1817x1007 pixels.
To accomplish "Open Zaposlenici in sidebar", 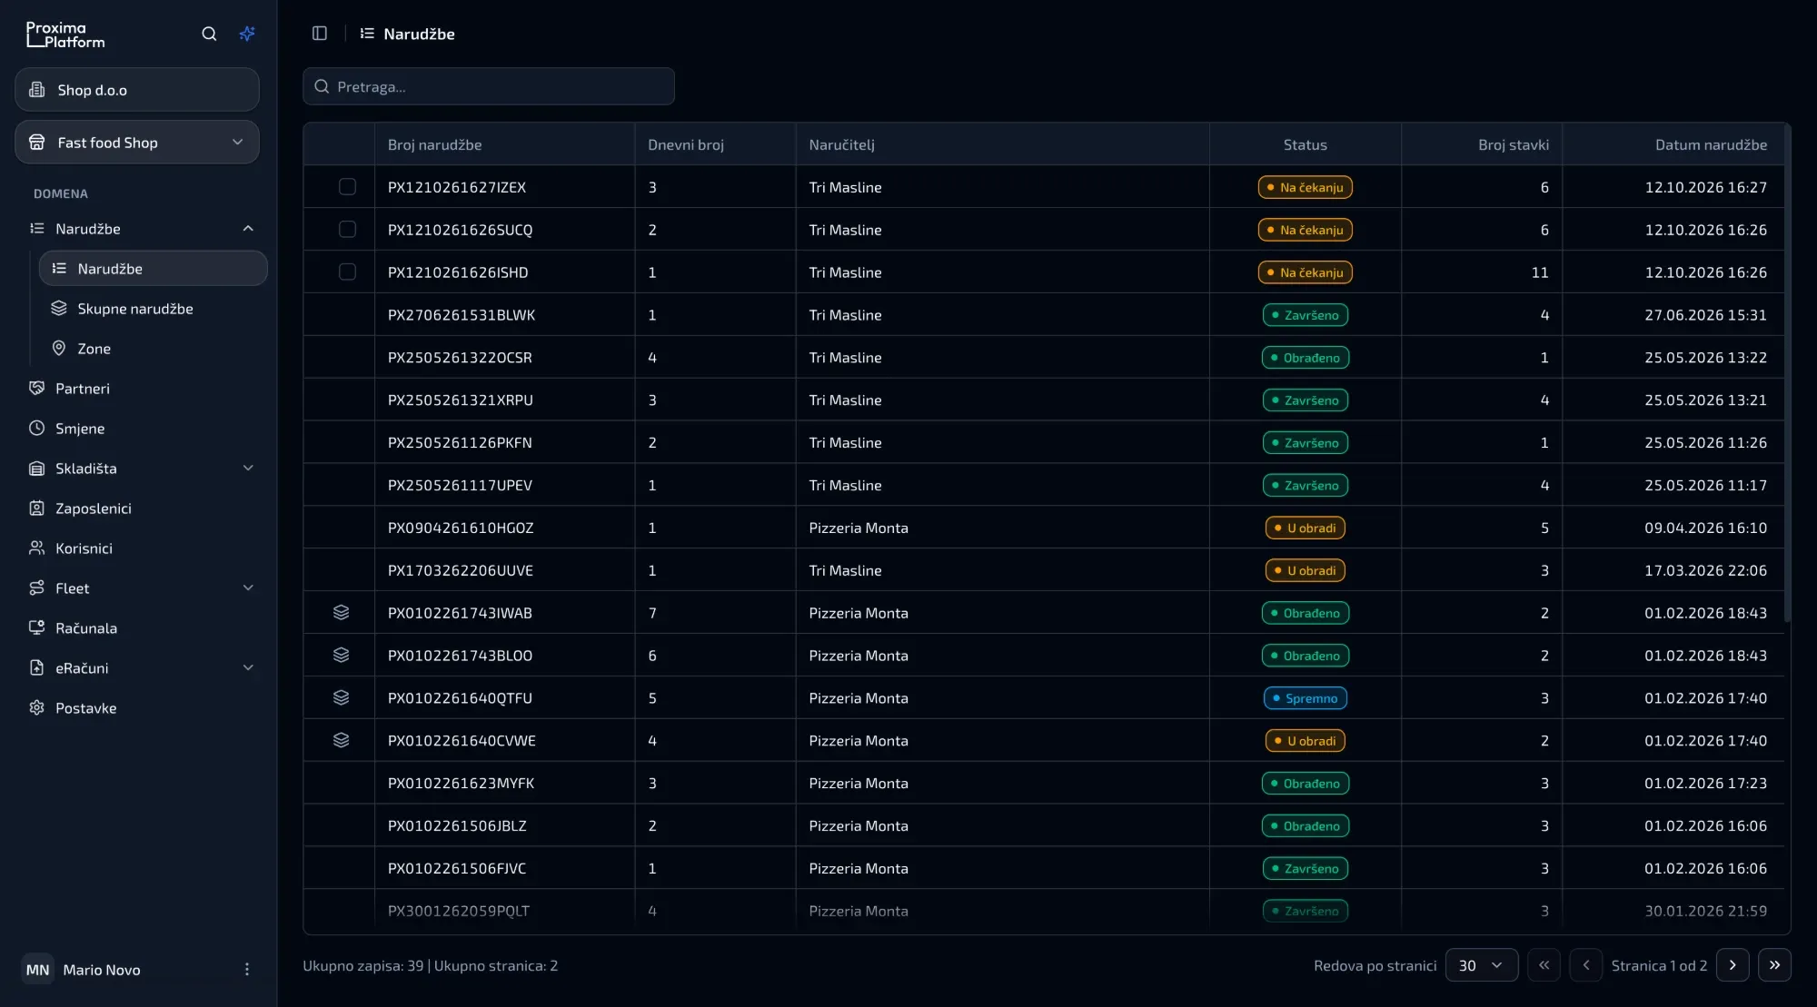I will (141, 508).
